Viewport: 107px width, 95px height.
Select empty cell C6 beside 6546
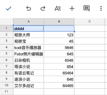pyautogui.click(x=89, y=60)
